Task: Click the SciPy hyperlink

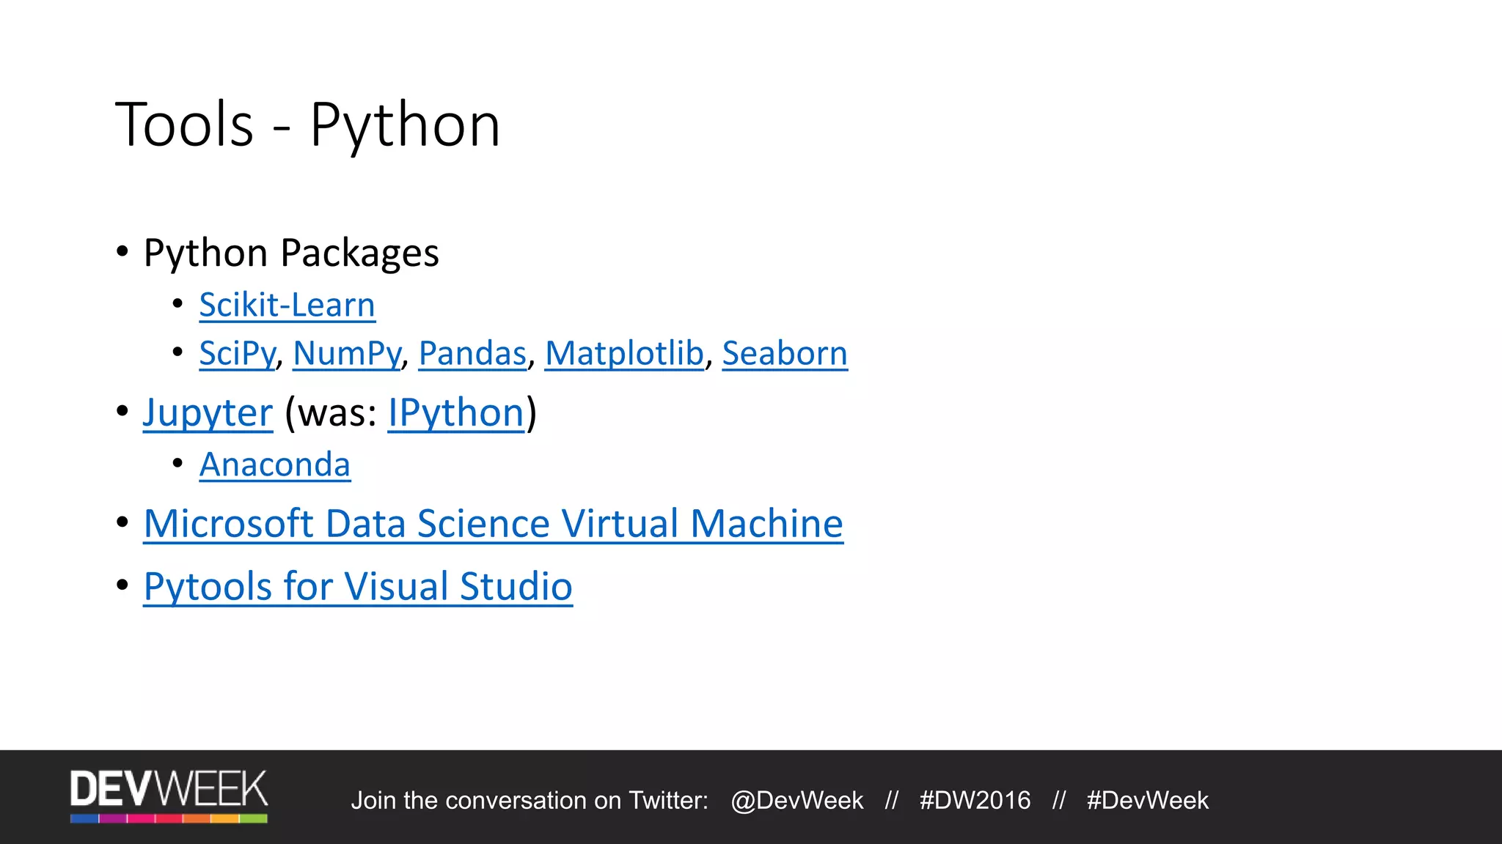Action: click(x=237, y=353)
